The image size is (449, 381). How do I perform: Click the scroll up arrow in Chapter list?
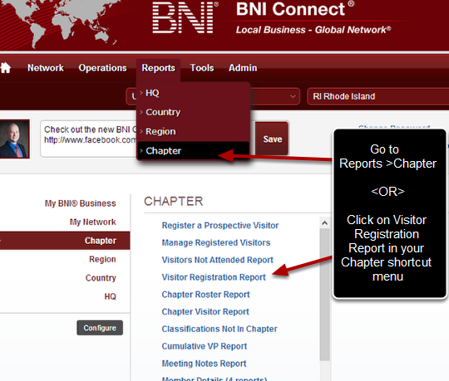[324, 223]
